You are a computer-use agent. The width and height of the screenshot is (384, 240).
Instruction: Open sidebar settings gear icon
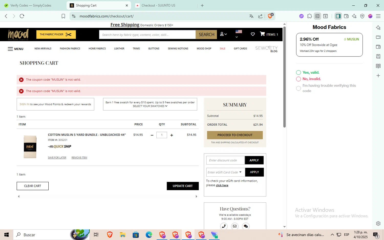tap(378, 223)
